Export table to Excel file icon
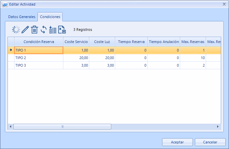 pyautogui.click(x=62, y=30)
